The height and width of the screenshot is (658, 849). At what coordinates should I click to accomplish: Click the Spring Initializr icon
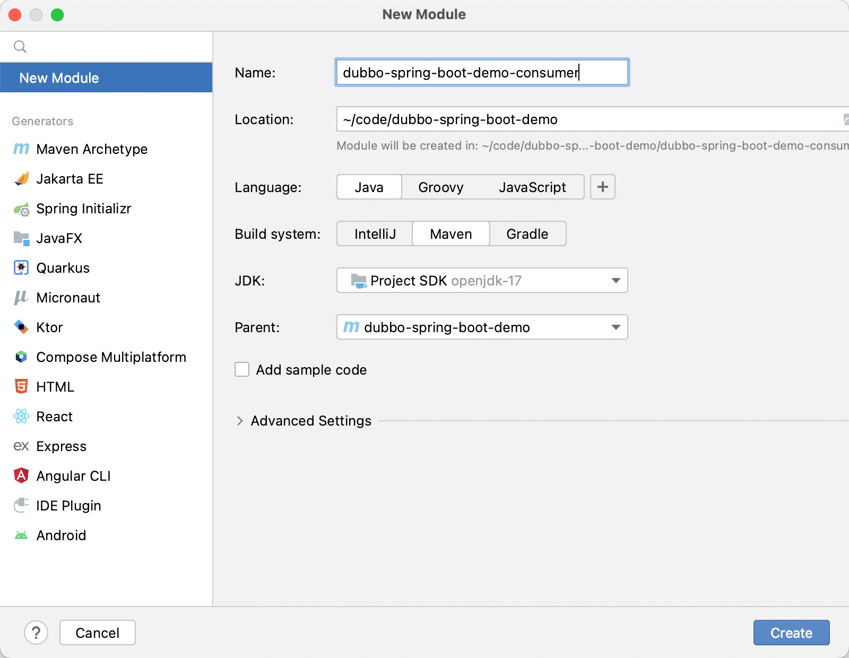(21, 209)
